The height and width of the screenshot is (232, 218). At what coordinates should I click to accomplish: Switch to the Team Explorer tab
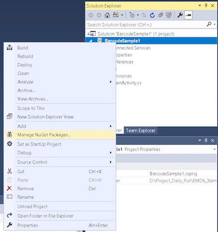[141, 131]
